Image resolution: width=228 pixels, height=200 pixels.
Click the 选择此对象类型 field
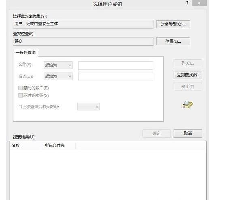pos(83,24)
